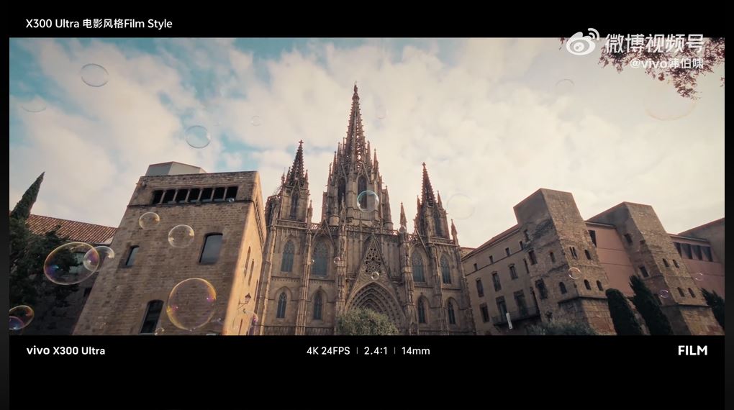This screenshot has height=410, width=734.
Task: Click the large bubble at lower left
Action: point(191,304)
